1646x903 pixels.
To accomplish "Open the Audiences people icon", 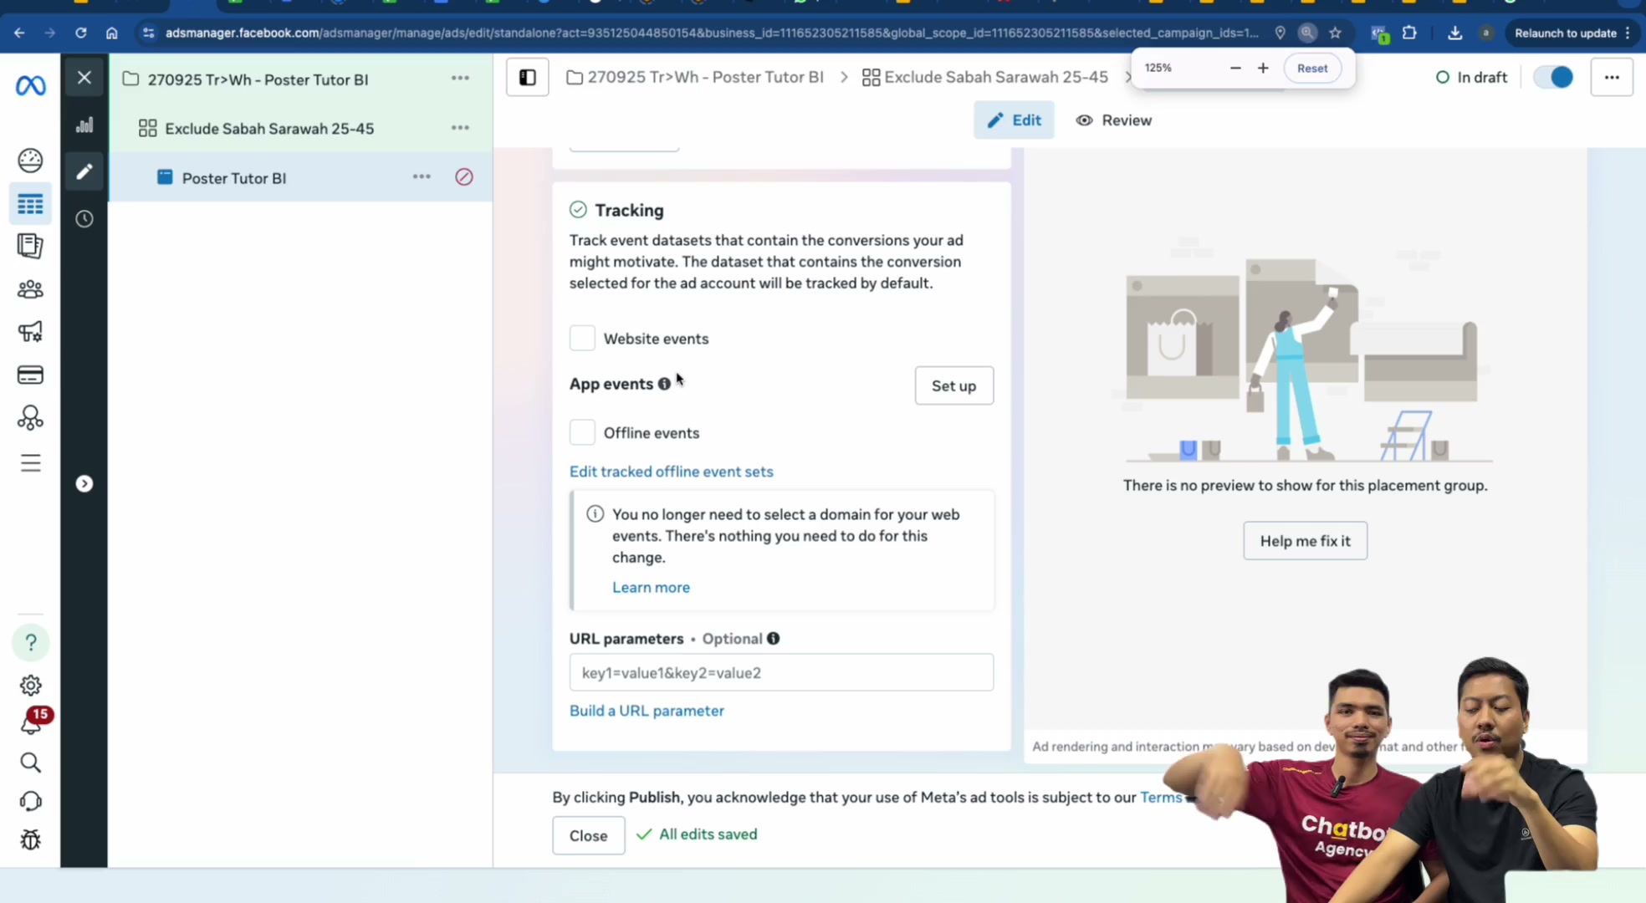I will pos(30,289).
